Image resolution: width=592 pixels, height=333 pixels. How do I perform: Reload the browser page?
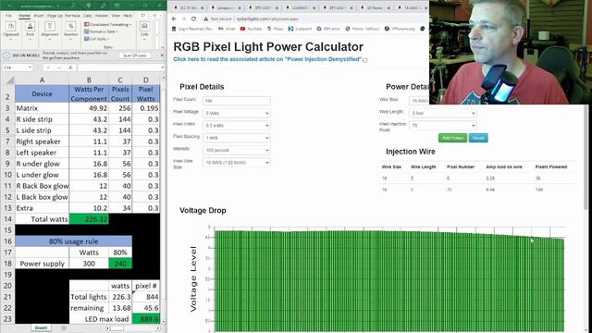pos(193,18)
